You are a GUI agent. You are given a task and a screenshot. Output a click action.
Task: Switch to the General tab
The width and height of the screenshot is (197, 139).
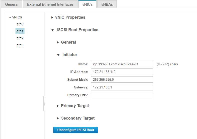(11, 4)
